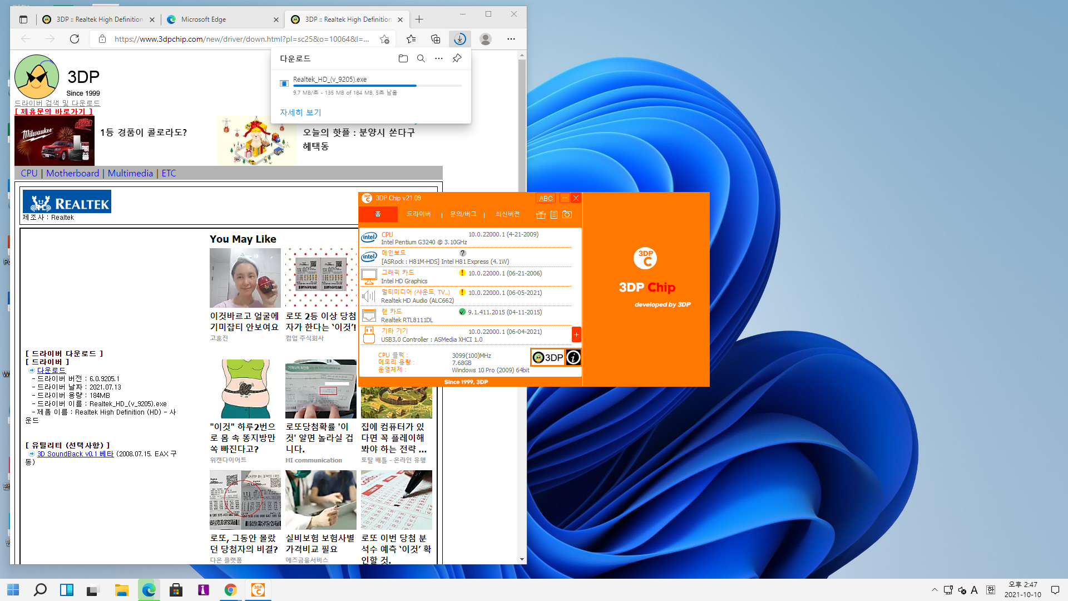Screen dimensions: 1068x601
Task: Search downloads with the magnifier icon
Action: 421,58
